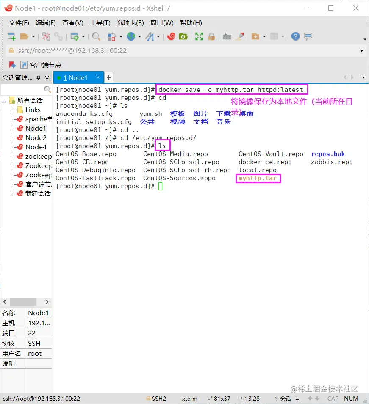Click the 用户名 value root cell
This screenshot has width=369, height=404.
[39, 354]
